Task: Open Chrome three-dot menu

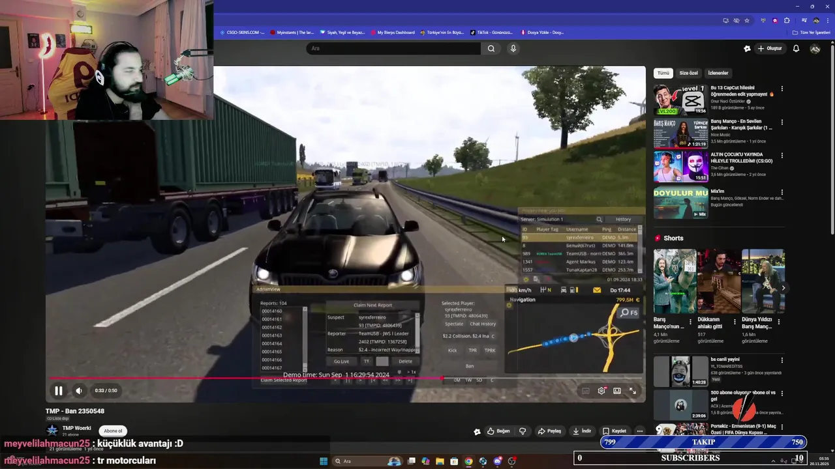Action: (827, 20)
